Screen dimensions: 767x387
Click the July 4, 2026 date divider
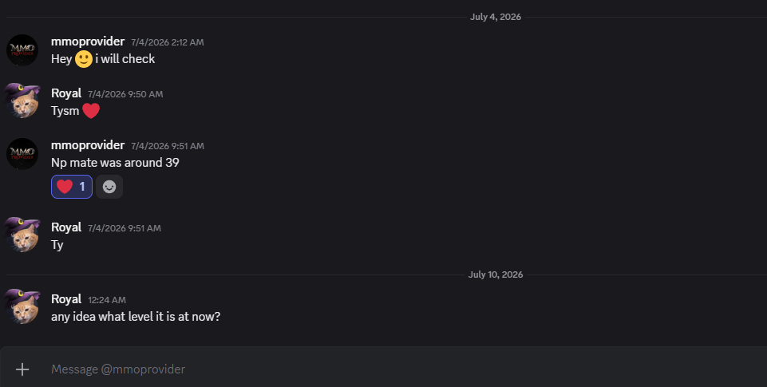tap(496, 17)
